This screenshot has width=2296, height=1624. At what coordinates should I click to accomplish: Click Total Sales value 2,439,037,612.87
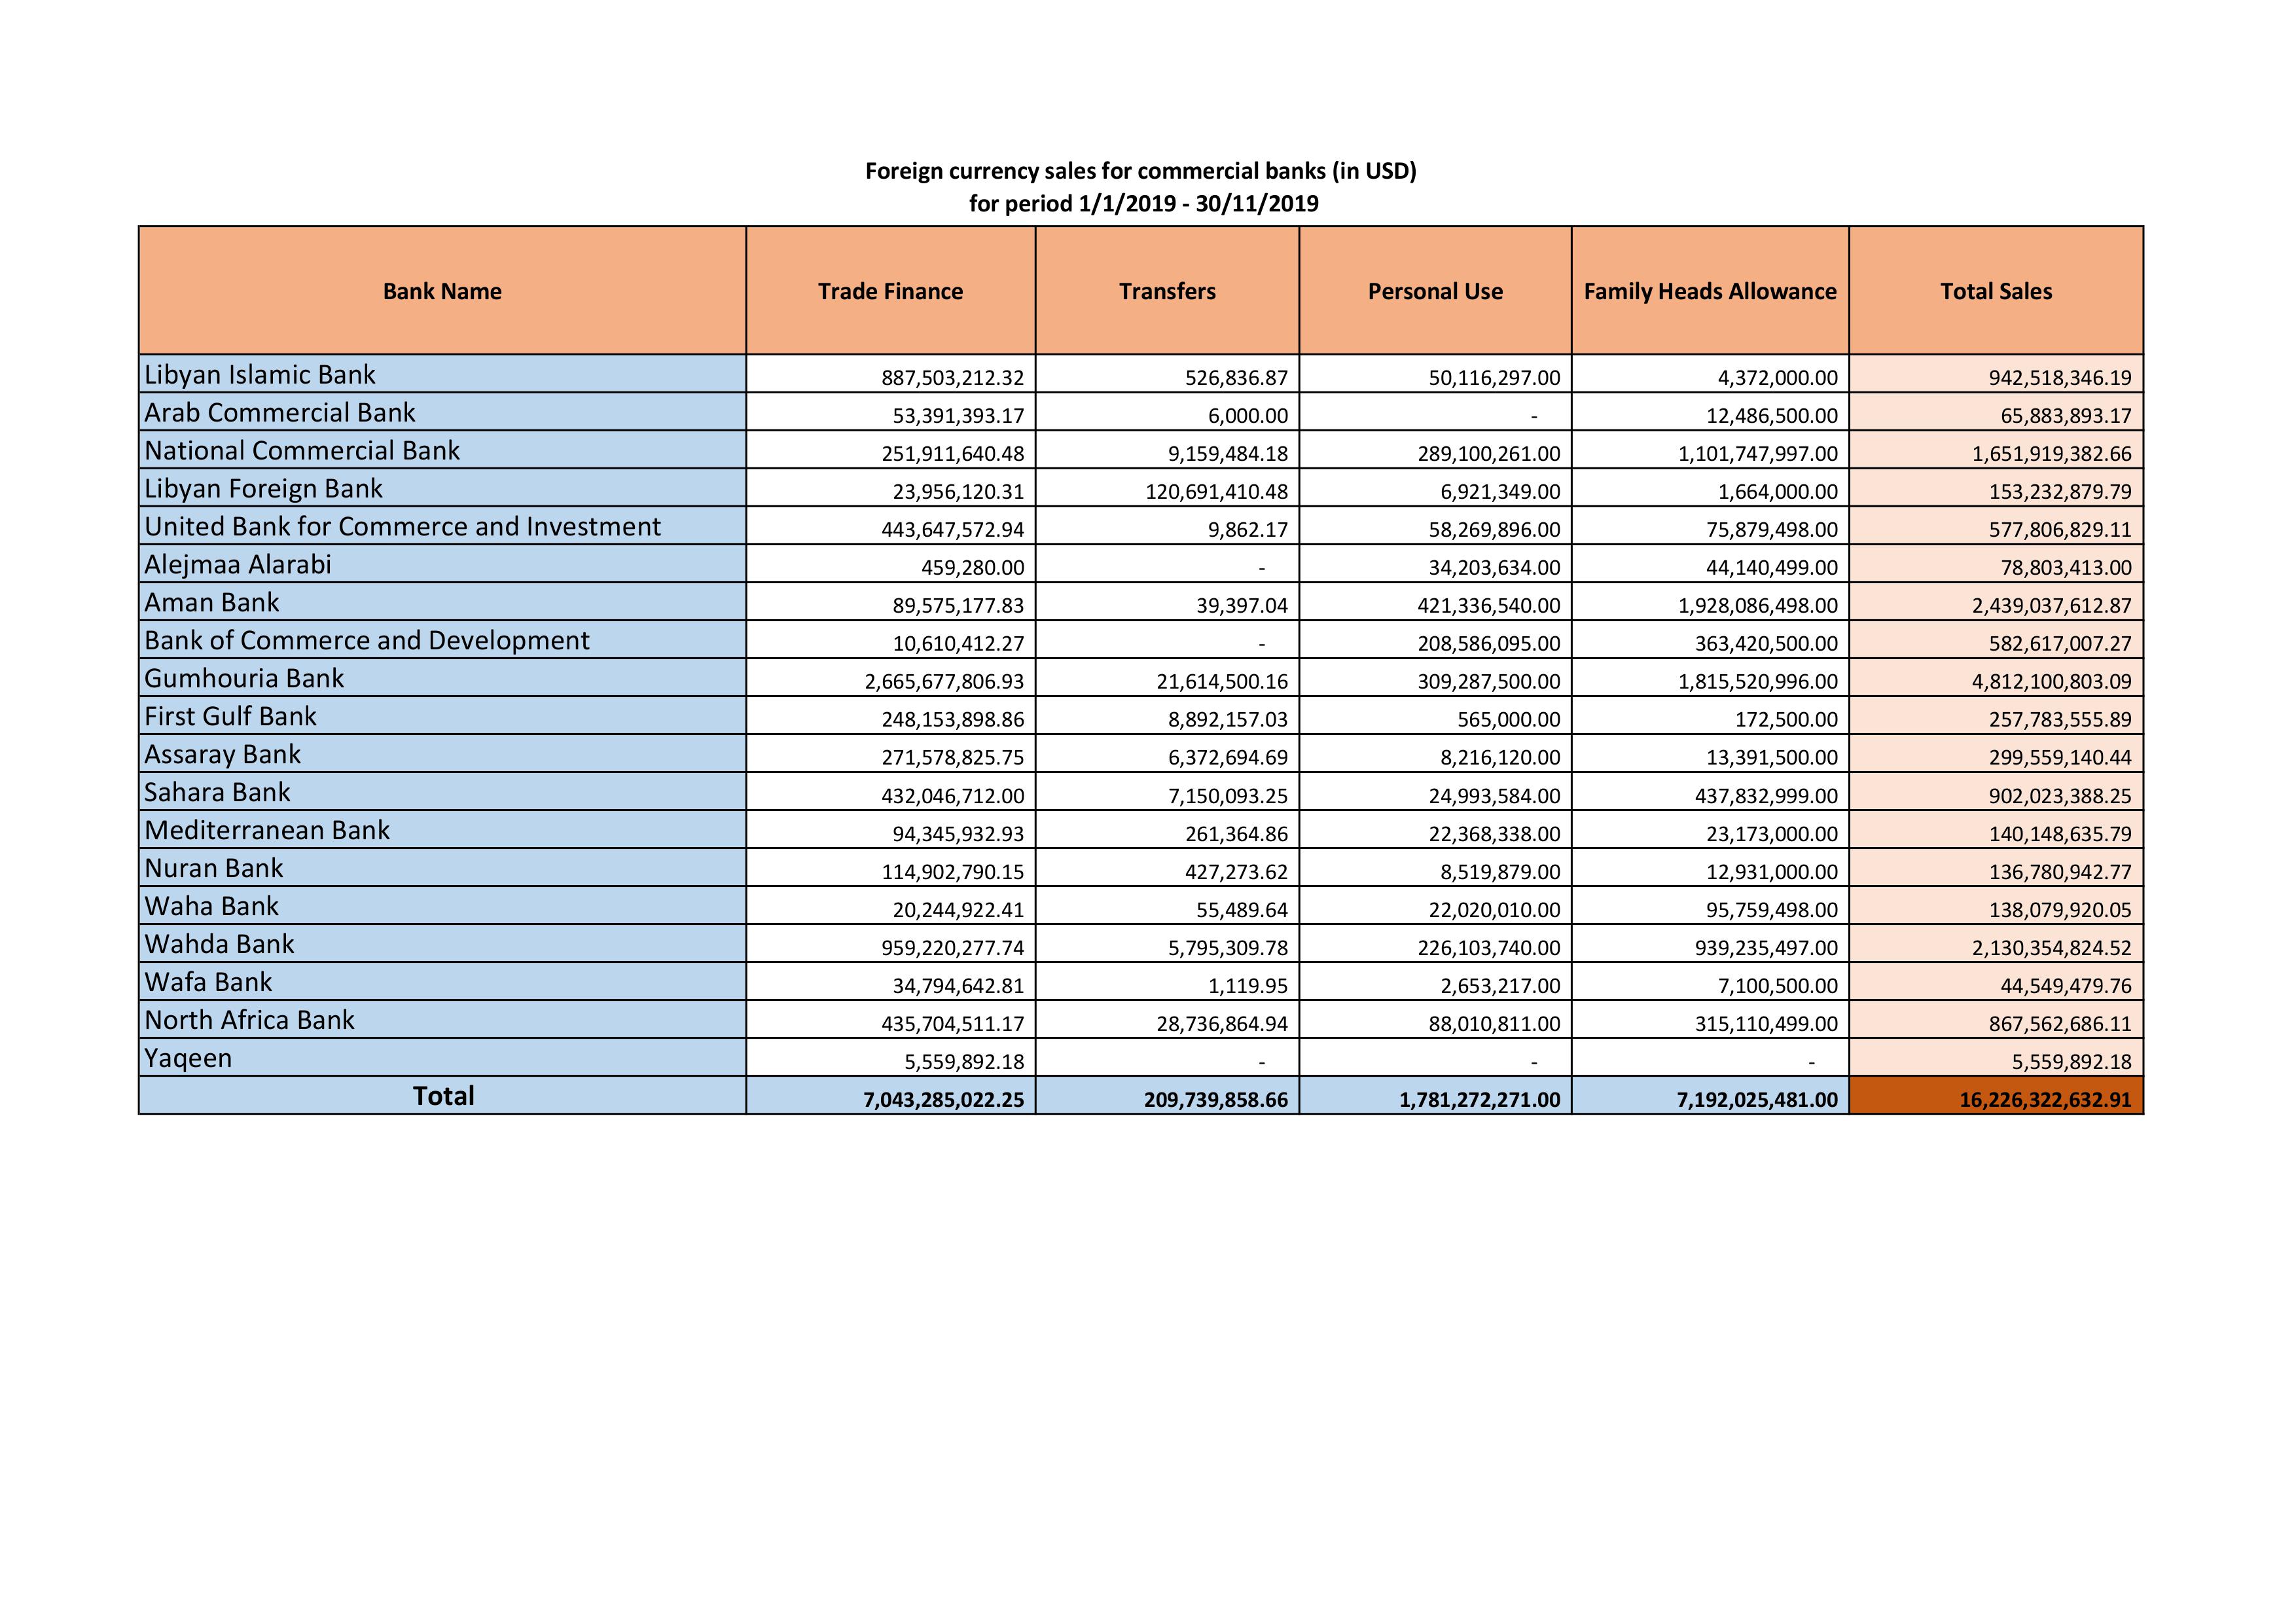[x=2052, y=606]
